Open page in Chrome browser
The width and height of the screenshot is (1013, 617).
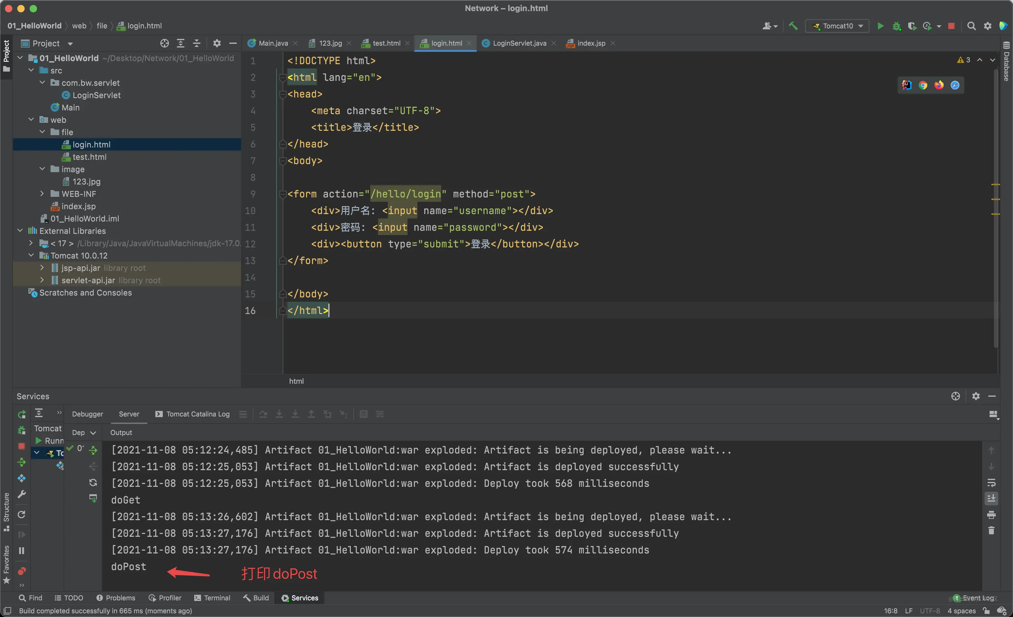click(x=923, y=85)
